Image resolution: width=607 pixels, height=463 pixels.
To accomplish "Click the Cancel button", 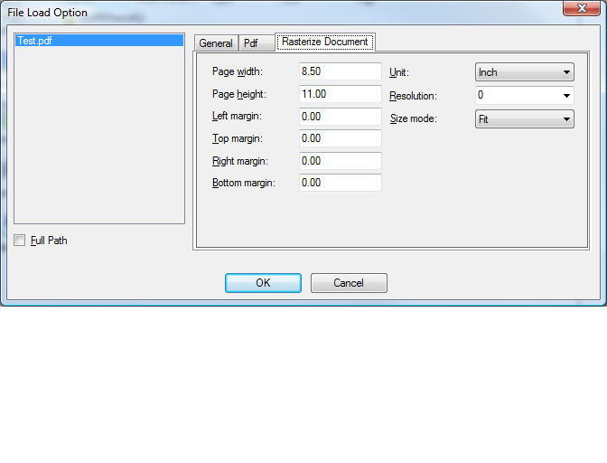I will click(x=349, y=283).
